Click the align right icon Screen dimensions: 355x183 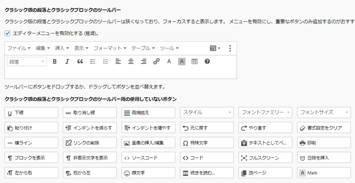144,61
